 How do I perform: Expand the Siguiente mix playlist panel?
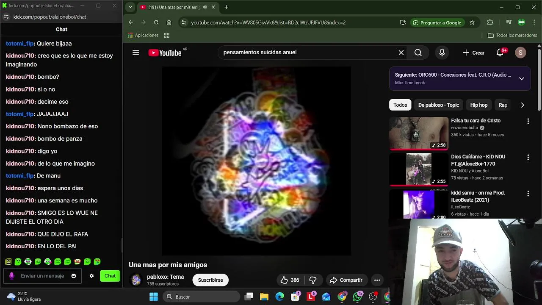pos(522,78)
